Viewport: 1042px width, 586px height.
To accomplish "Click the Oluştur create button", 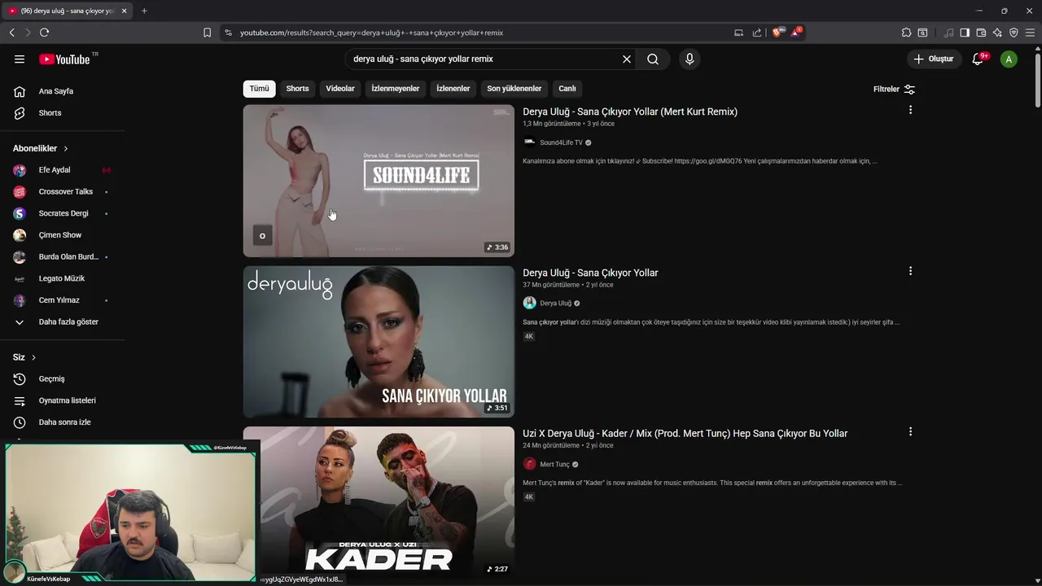I will point(933,59).
